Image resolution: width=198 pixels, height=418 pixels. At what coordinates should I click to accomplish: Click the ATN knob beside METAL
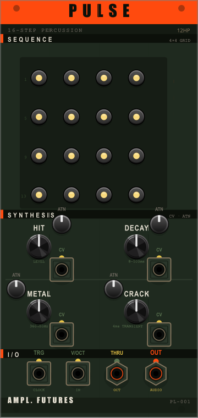pyautogui.click(x=16, y=289)
